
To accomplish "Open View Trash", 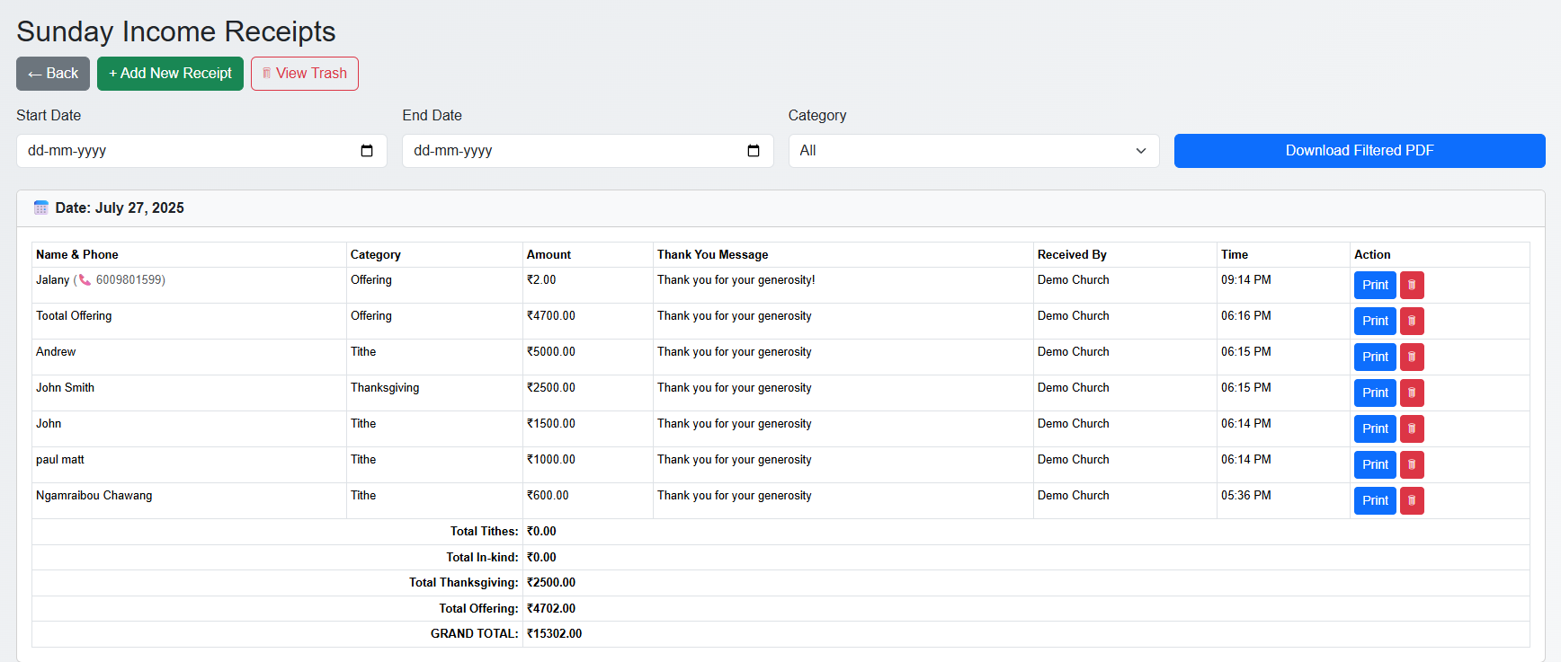I will [x=305, y=74].
